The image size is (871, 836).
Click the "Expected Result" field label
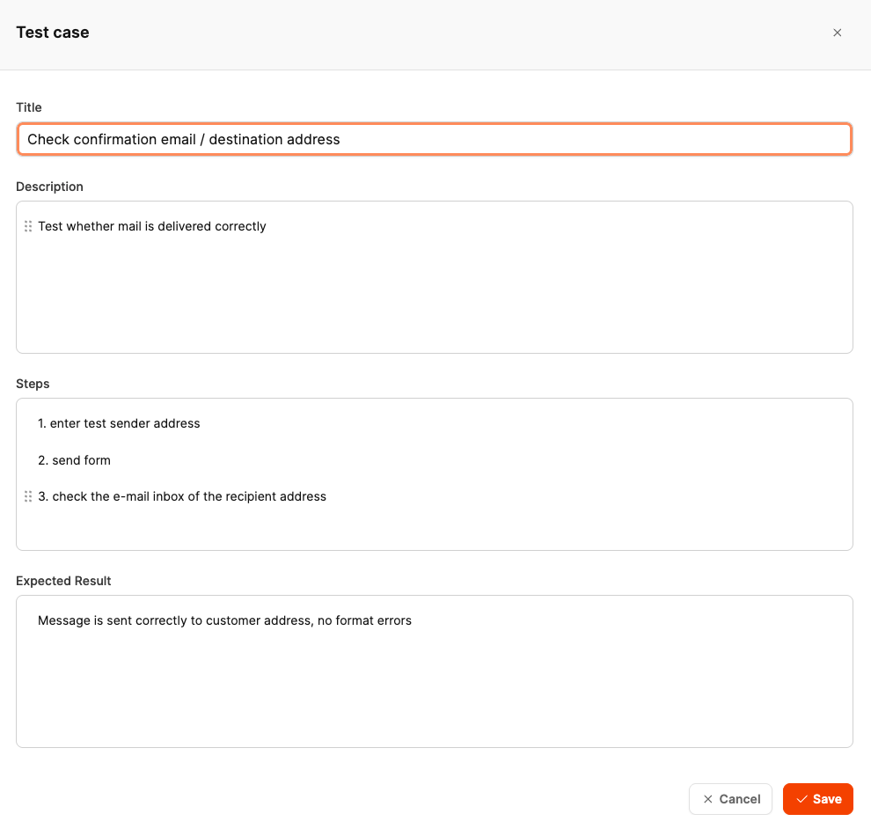63,581
